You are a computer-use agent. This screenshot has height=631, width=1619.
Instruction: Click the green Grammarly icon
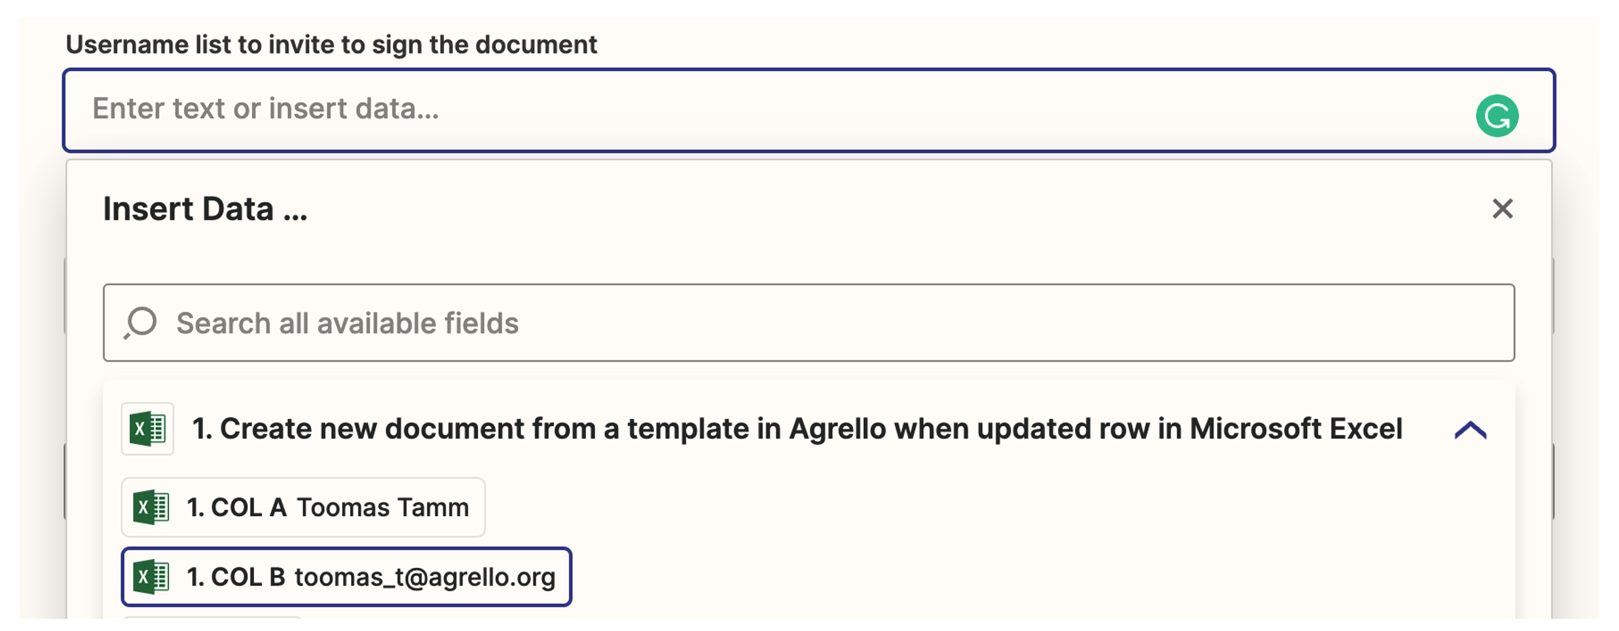pos(1496,116)
